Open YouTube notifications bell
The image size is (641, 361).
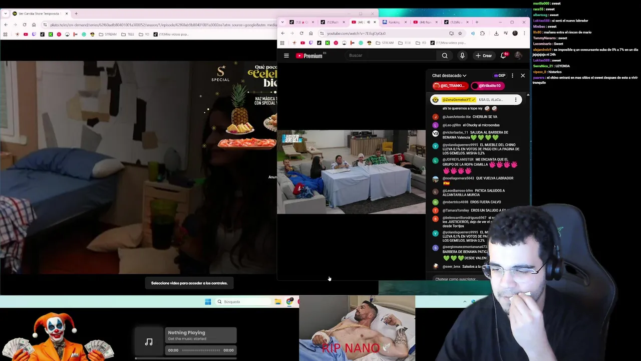504,56
